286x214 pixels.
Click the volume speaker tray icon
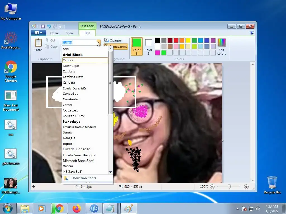coord(258,209)
